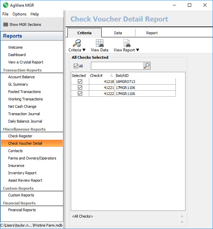Click the Show MGR Sections hamburger icon

pyautogui.click(x=6, y=25)
